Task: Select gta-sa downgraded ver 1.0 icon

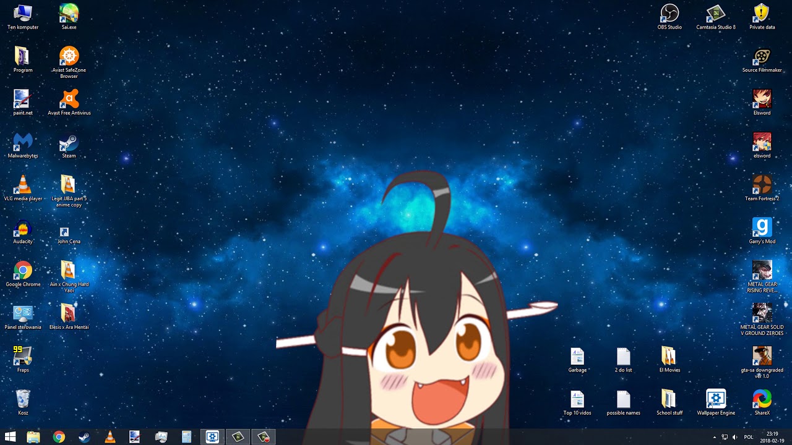Action: [762, 362]
